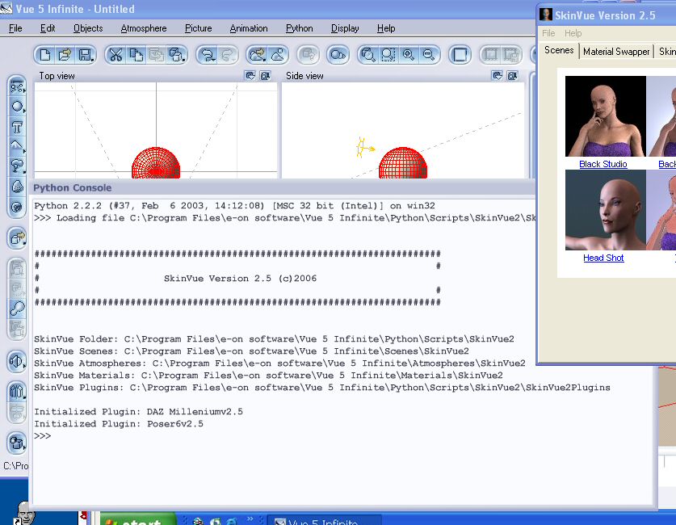
Task: Open SkinVue Help menu
Action: pyautogui.click(x=573, y=33)
